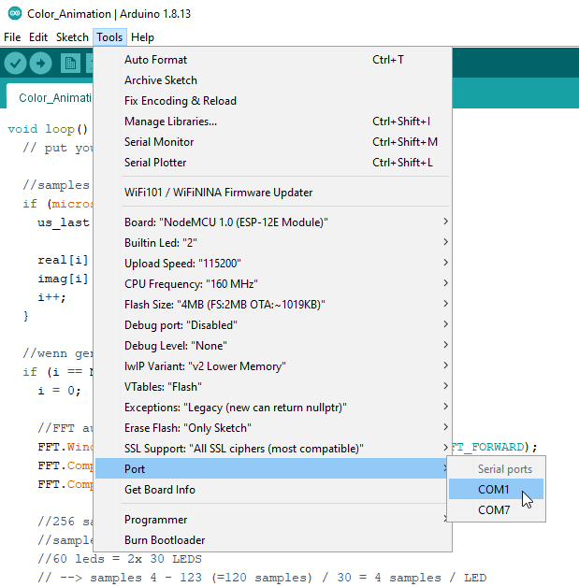Expand the SSL Support submenu
This screenshot has height=587, width=579.
coord(272,449)
